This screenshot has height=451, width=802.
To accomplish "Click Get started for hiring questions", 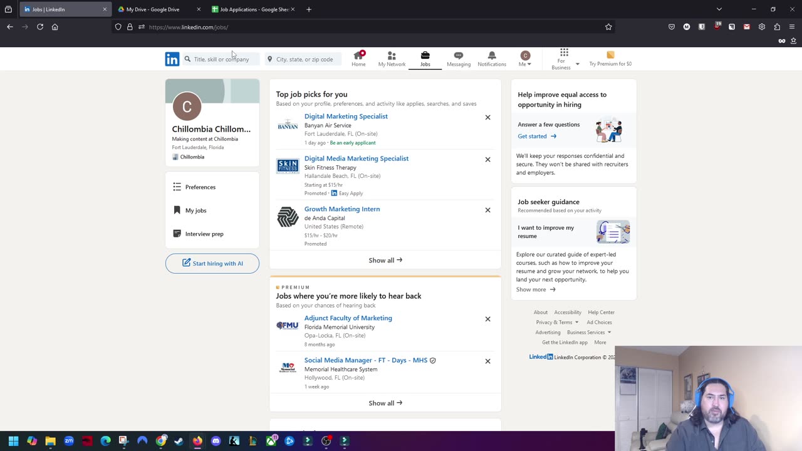I will pyautogui.click(x=537, y=136).
